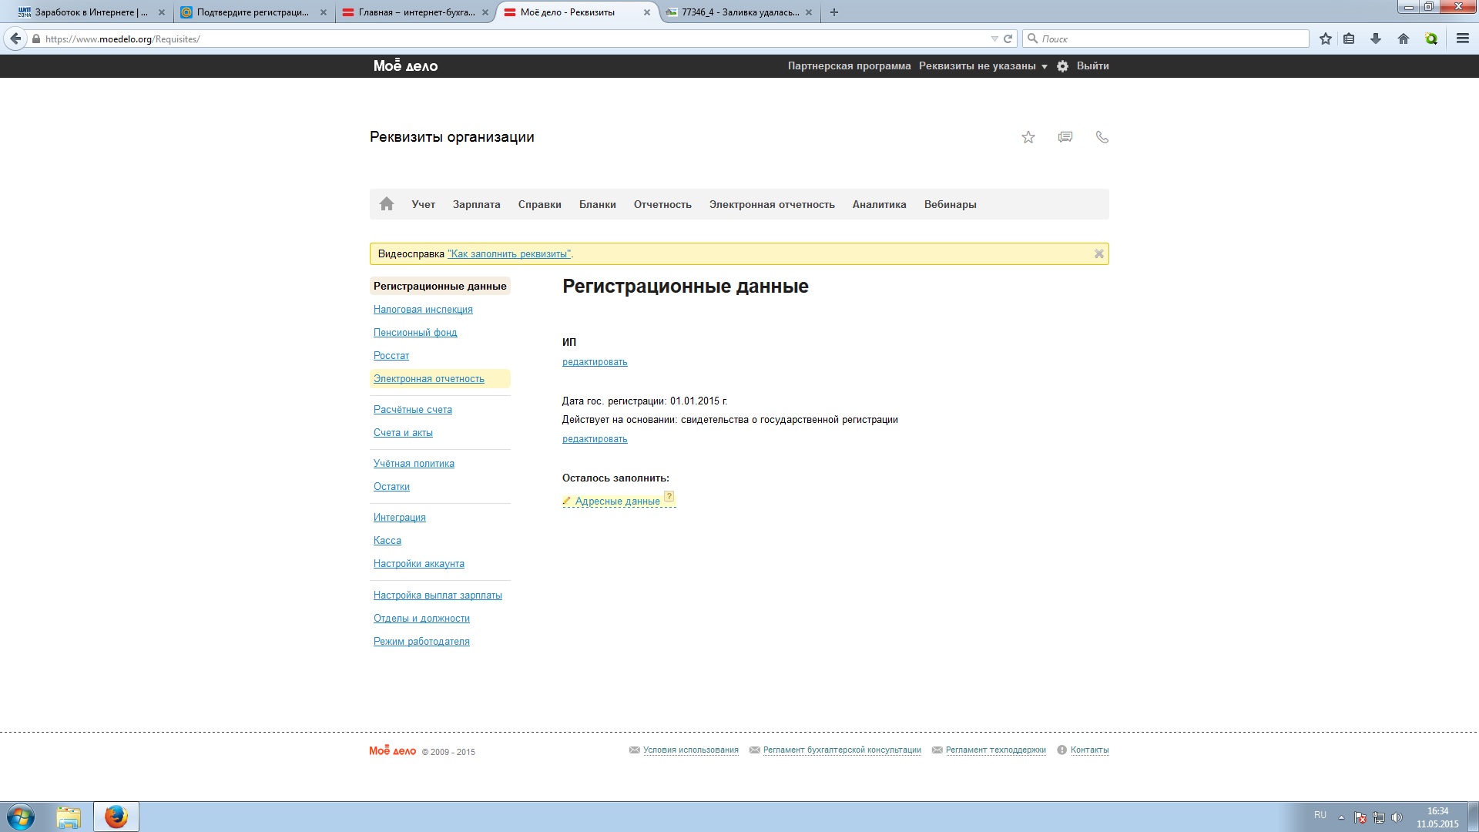Click the favorites star icon near page title
Image resolution: width=1479 pixels, height=832 pixels.
pyautogui.click(x=1028, y=137)
